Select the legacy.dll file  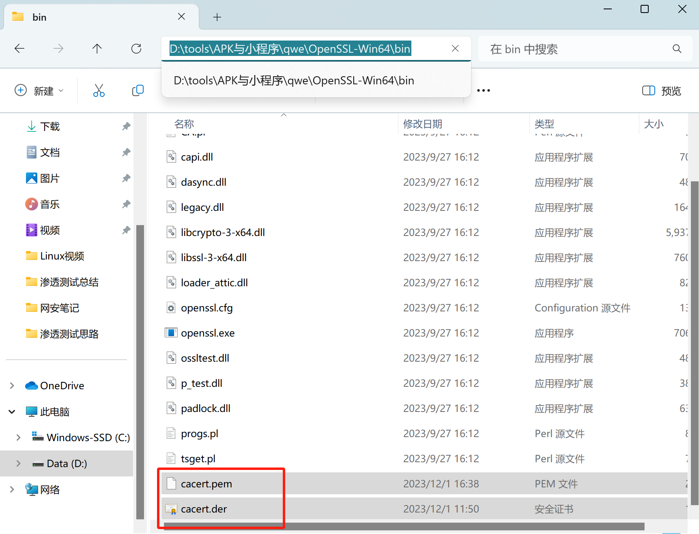click(202, 207)
